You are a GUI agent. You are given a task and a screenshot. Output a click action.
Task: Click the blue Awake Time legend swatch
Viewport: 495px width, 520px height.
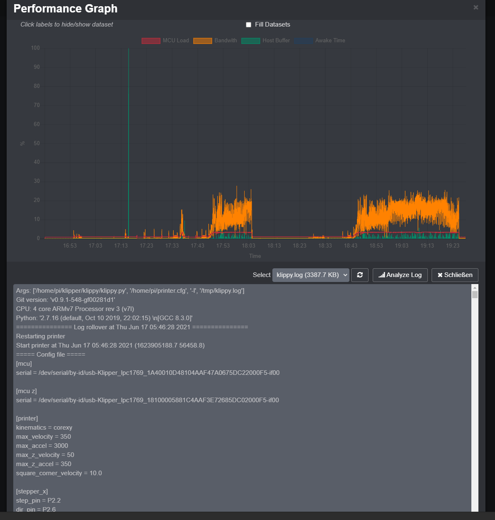[x=303, y=40]
